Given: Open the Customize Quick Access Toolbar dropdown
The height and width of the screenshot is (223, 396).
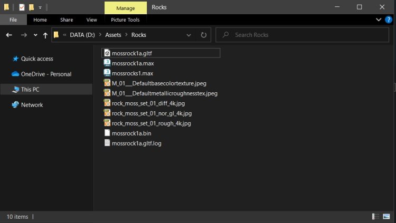Looking at the screenshot, I should pos(40,7).
